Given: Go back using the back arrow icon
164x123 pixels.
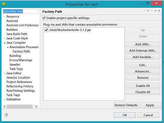Looking at the screenshot, I should [145, 11].
